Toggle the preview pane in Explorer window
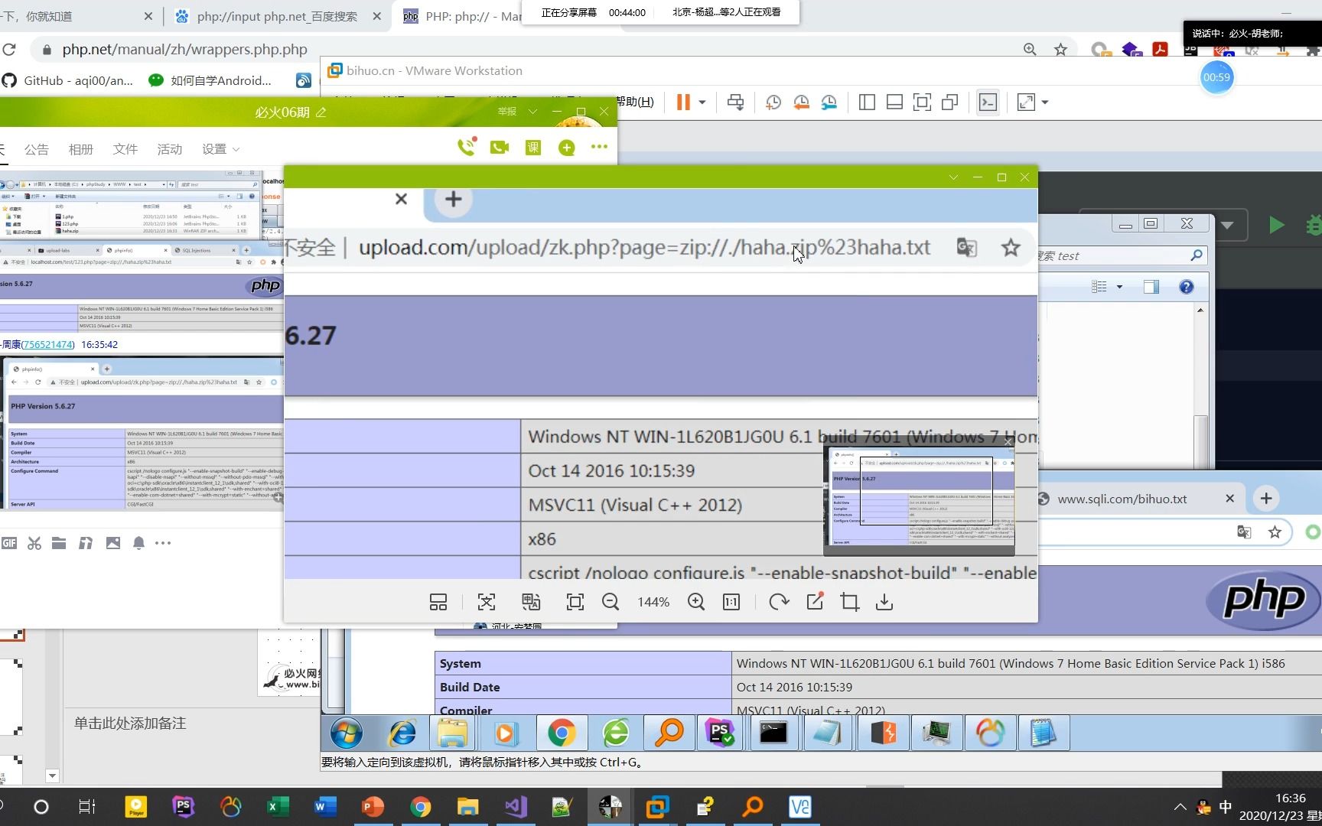 click(1151, 287)
